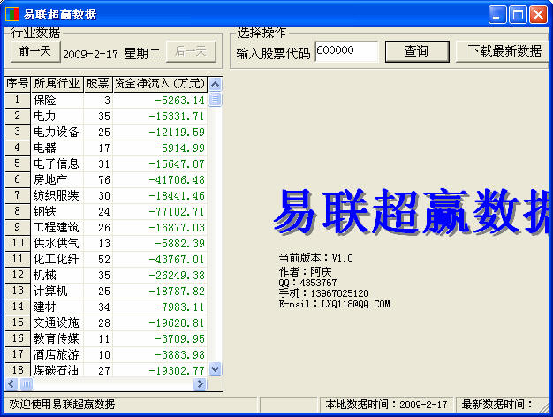
Task: Click net inflow value -43767.01
Action: (x=177, y=260)
